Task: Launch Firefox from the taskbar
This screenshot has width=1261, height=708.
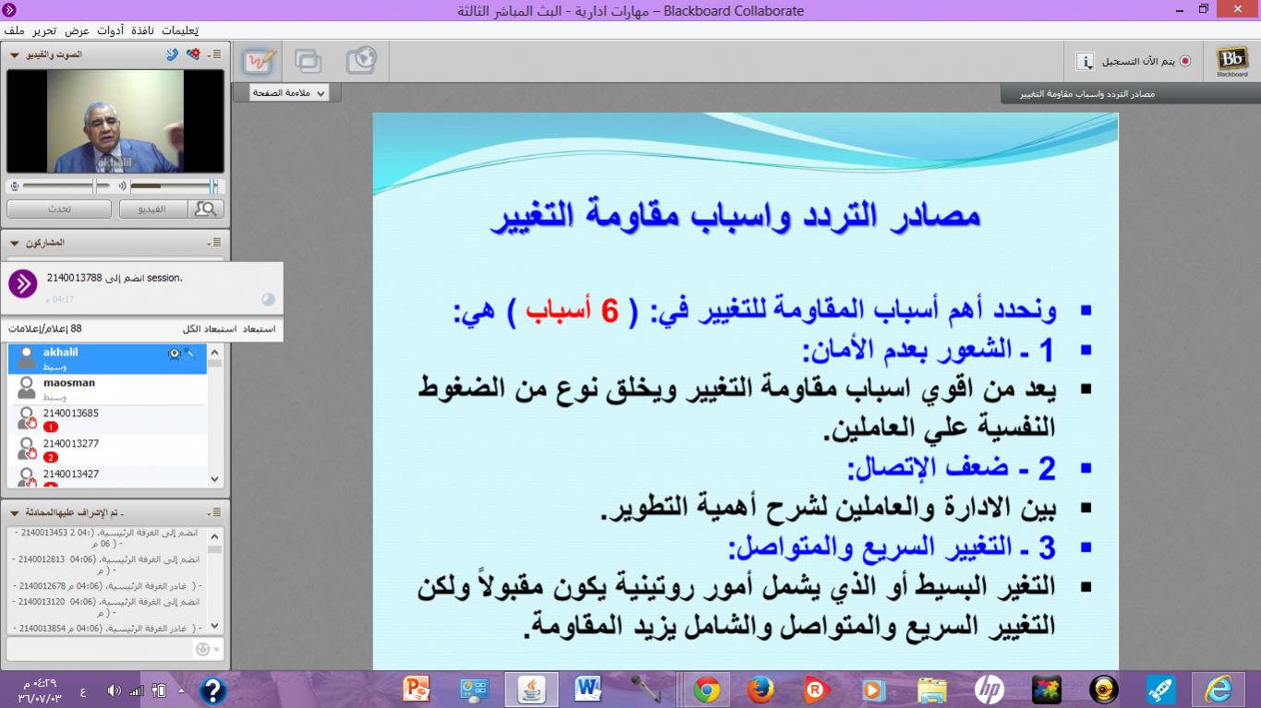Action: (x=760, y=690)
